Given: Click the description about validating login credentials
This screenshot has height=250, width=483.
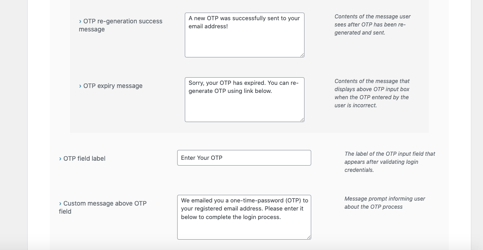Looking at the screenshot, I should (x=390, y=162).
